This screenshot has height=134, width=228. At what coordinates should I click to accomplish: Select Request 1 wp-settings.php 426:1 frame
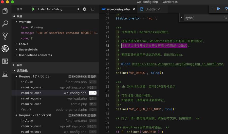click(55, 87)
